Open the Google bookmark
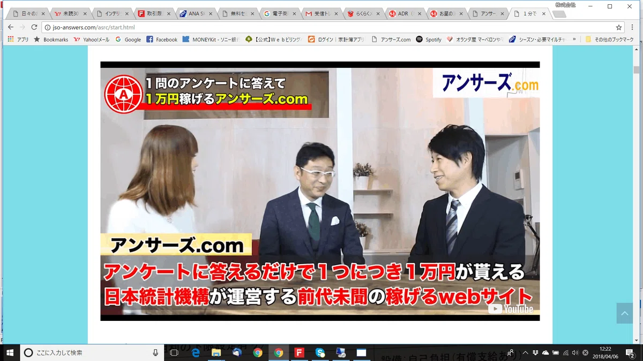 pyautogui.click(x=128, y=40)
